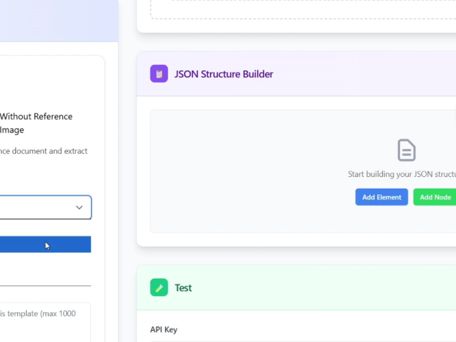
Task: Click the solid blue button under dropdown
Action: tap(45, 244)
